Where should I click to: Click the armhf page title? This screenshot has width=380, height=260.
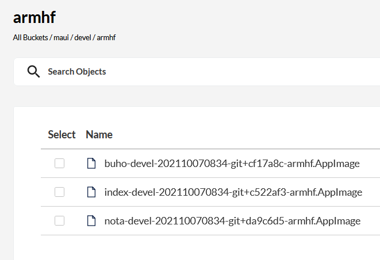coord(34,17)
